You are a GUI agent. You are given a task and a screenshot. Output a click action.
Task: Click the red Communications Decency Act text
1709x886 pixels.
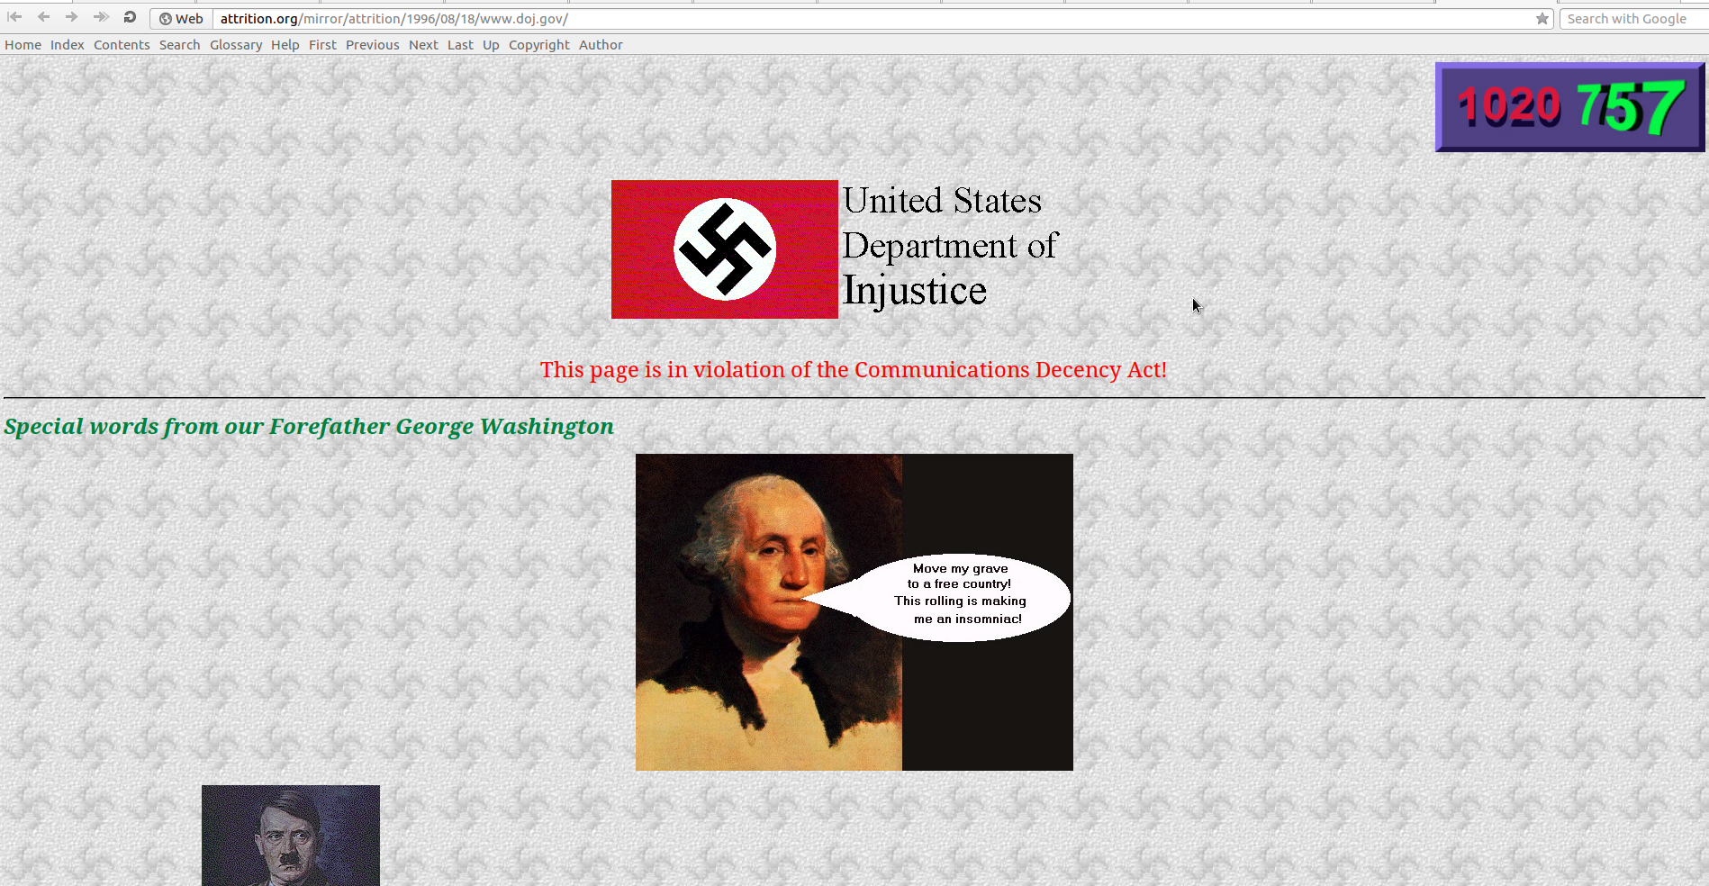(x=854, y=370)
